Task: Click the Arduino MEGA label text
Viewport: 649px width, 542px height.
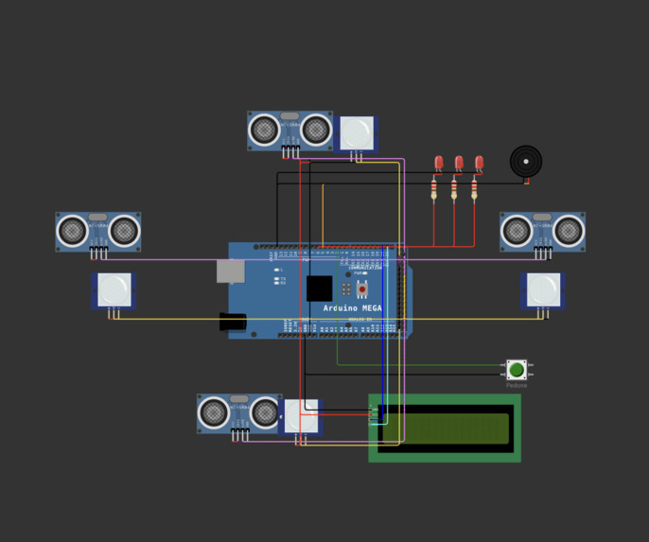Action: click(x=353, y=308)
